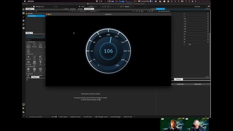Open 7 Version Control pane

127,117
